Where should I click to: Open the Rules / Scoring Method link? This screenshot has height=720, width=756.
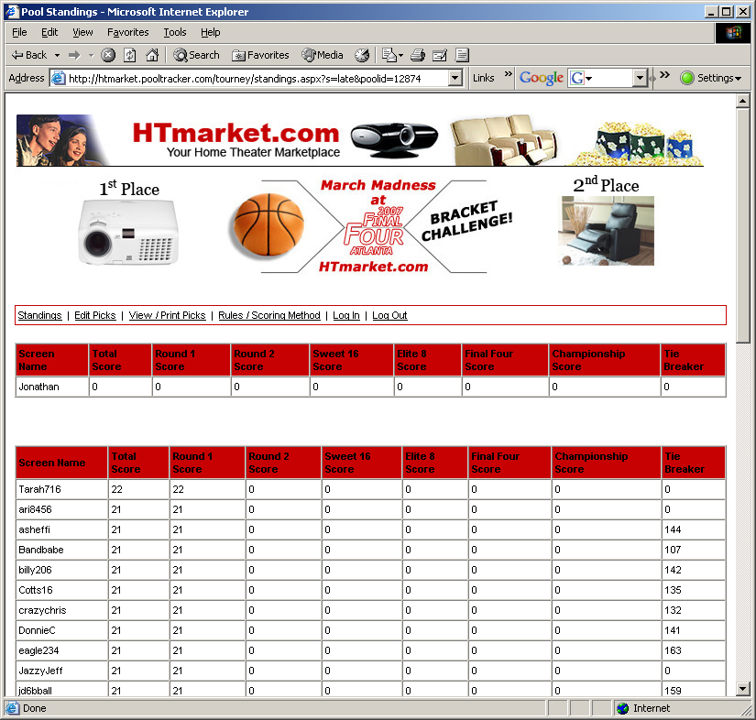268,315
